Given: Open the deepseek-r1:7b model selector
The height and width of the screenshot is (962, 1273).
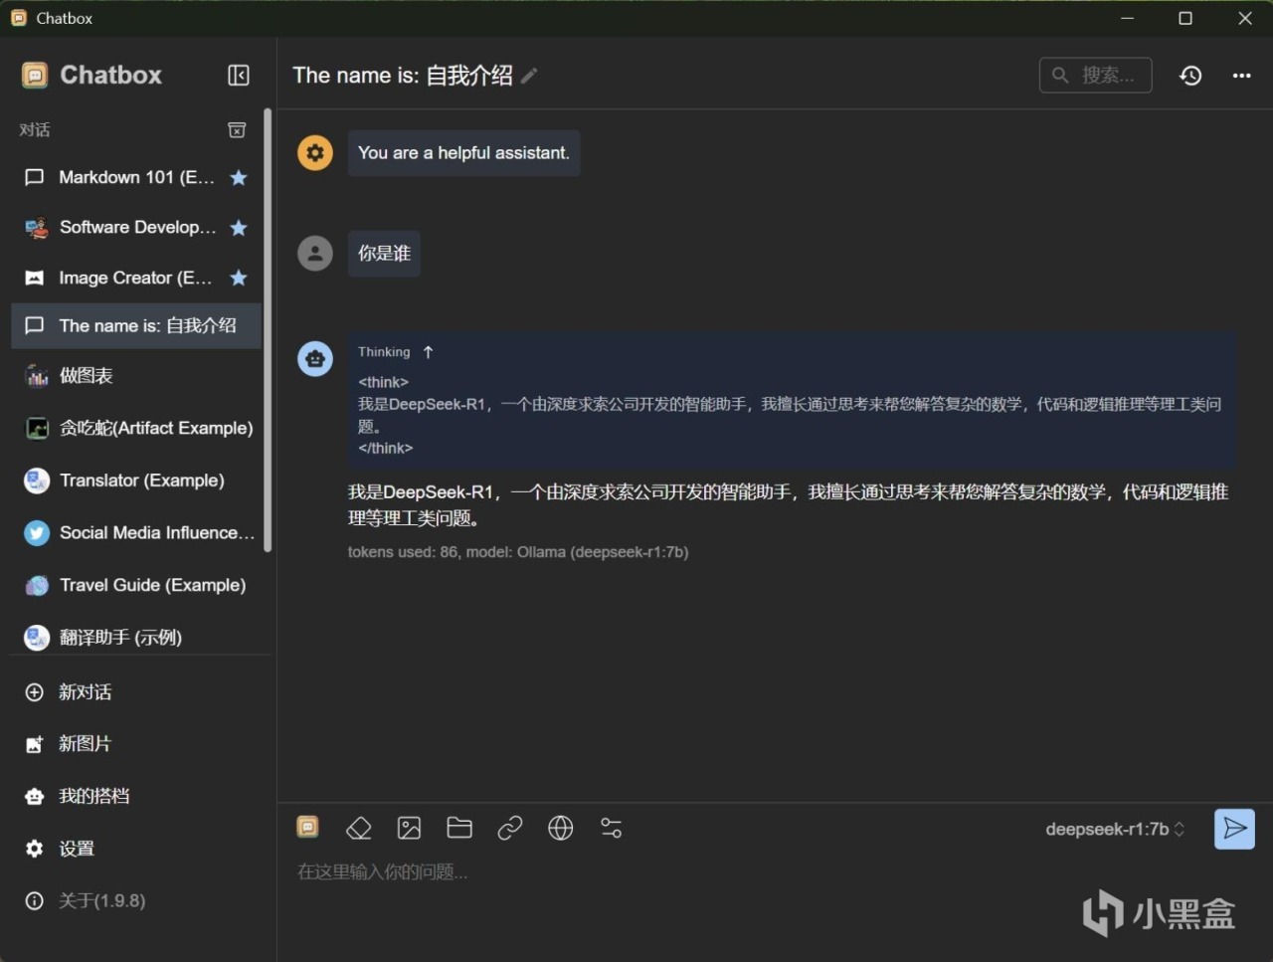Looking at the screenshot, I should coord(1115,829).
